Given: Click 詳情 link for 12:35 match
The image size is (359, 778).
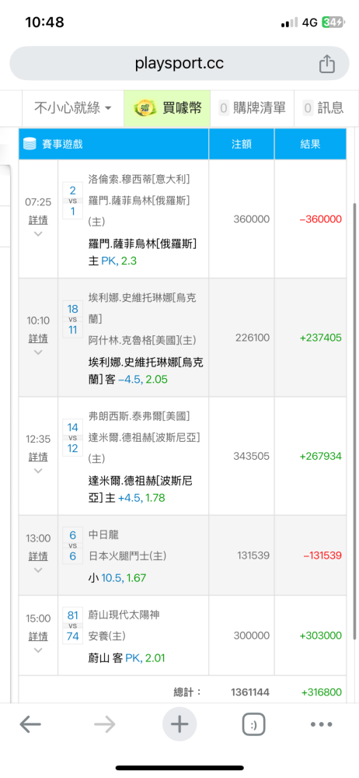Looking at the screenshot, I should click(38, 457).
